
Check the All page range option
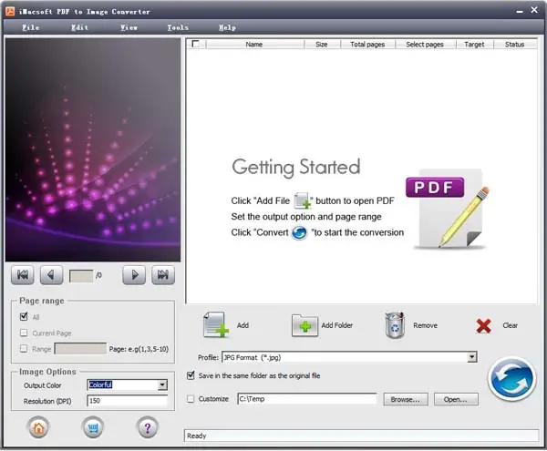pos(24,316)
